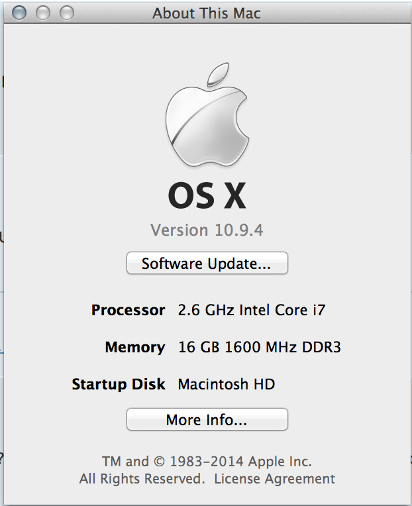This screenshot has height=506, width=412.
Task: Minimize the About This Mac window
Action: click(x=43, y=13)
